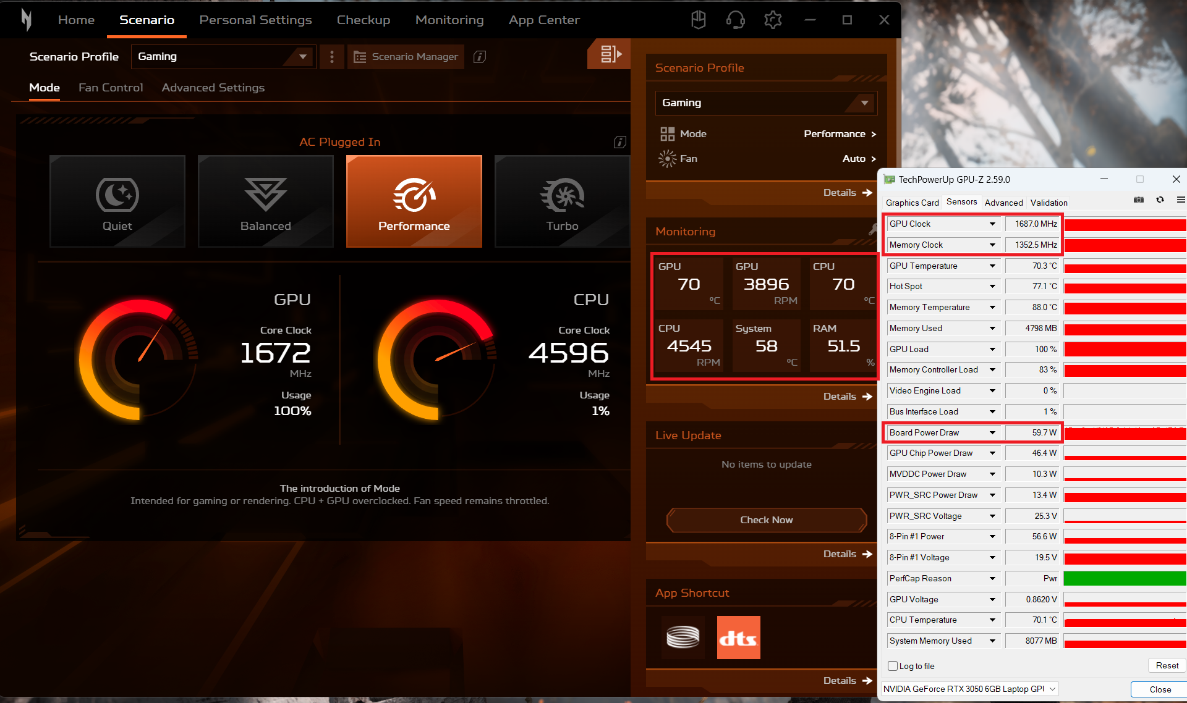Open the App Center tab
This screenshot has height=703, width=1187.
pyautogui.click(x=544, y=20)
